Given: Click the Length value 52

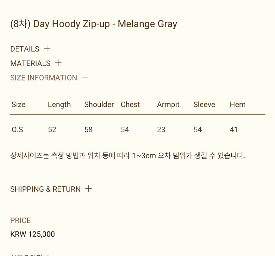Looking at the screenshot, I should coord(52,130).
